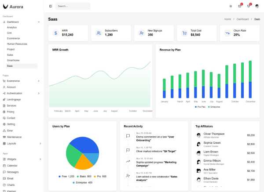The image size is (264, 192).
Task: Click the Dashboard breadcrumb link
Action: coord(242,19)
